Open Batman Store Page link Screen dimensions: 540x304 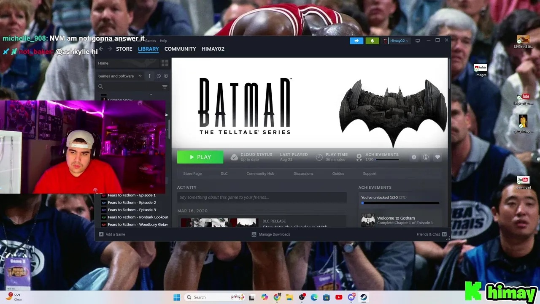tap(192, 174)
